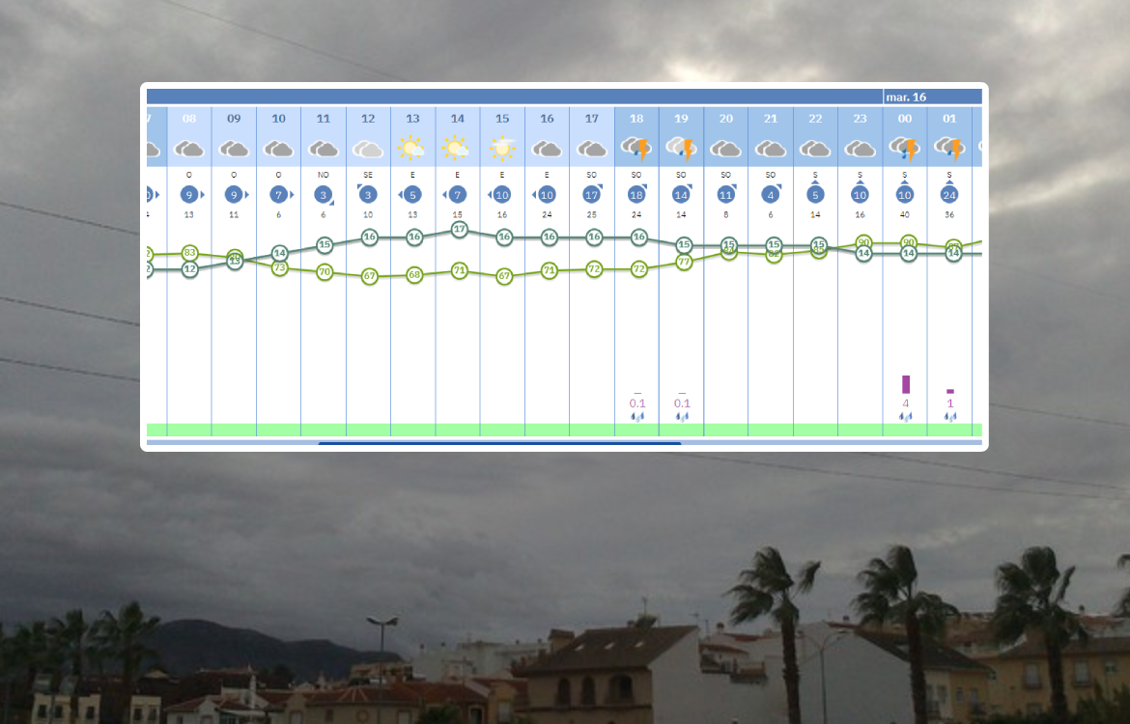
Task: Click the rain drops icon below the 4 mm bar
Action: coord(906,417)
